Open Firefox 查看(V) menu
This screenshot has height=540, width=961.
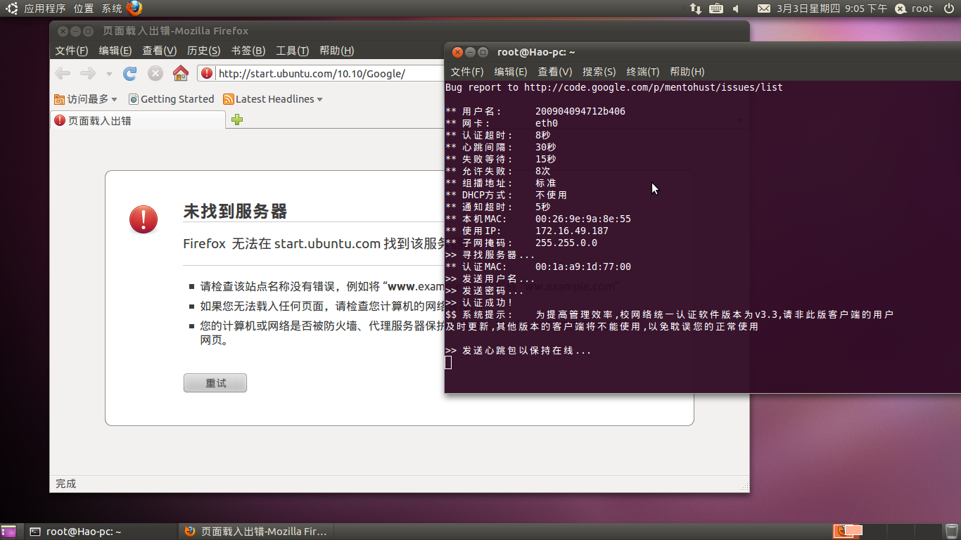point(160,51)
